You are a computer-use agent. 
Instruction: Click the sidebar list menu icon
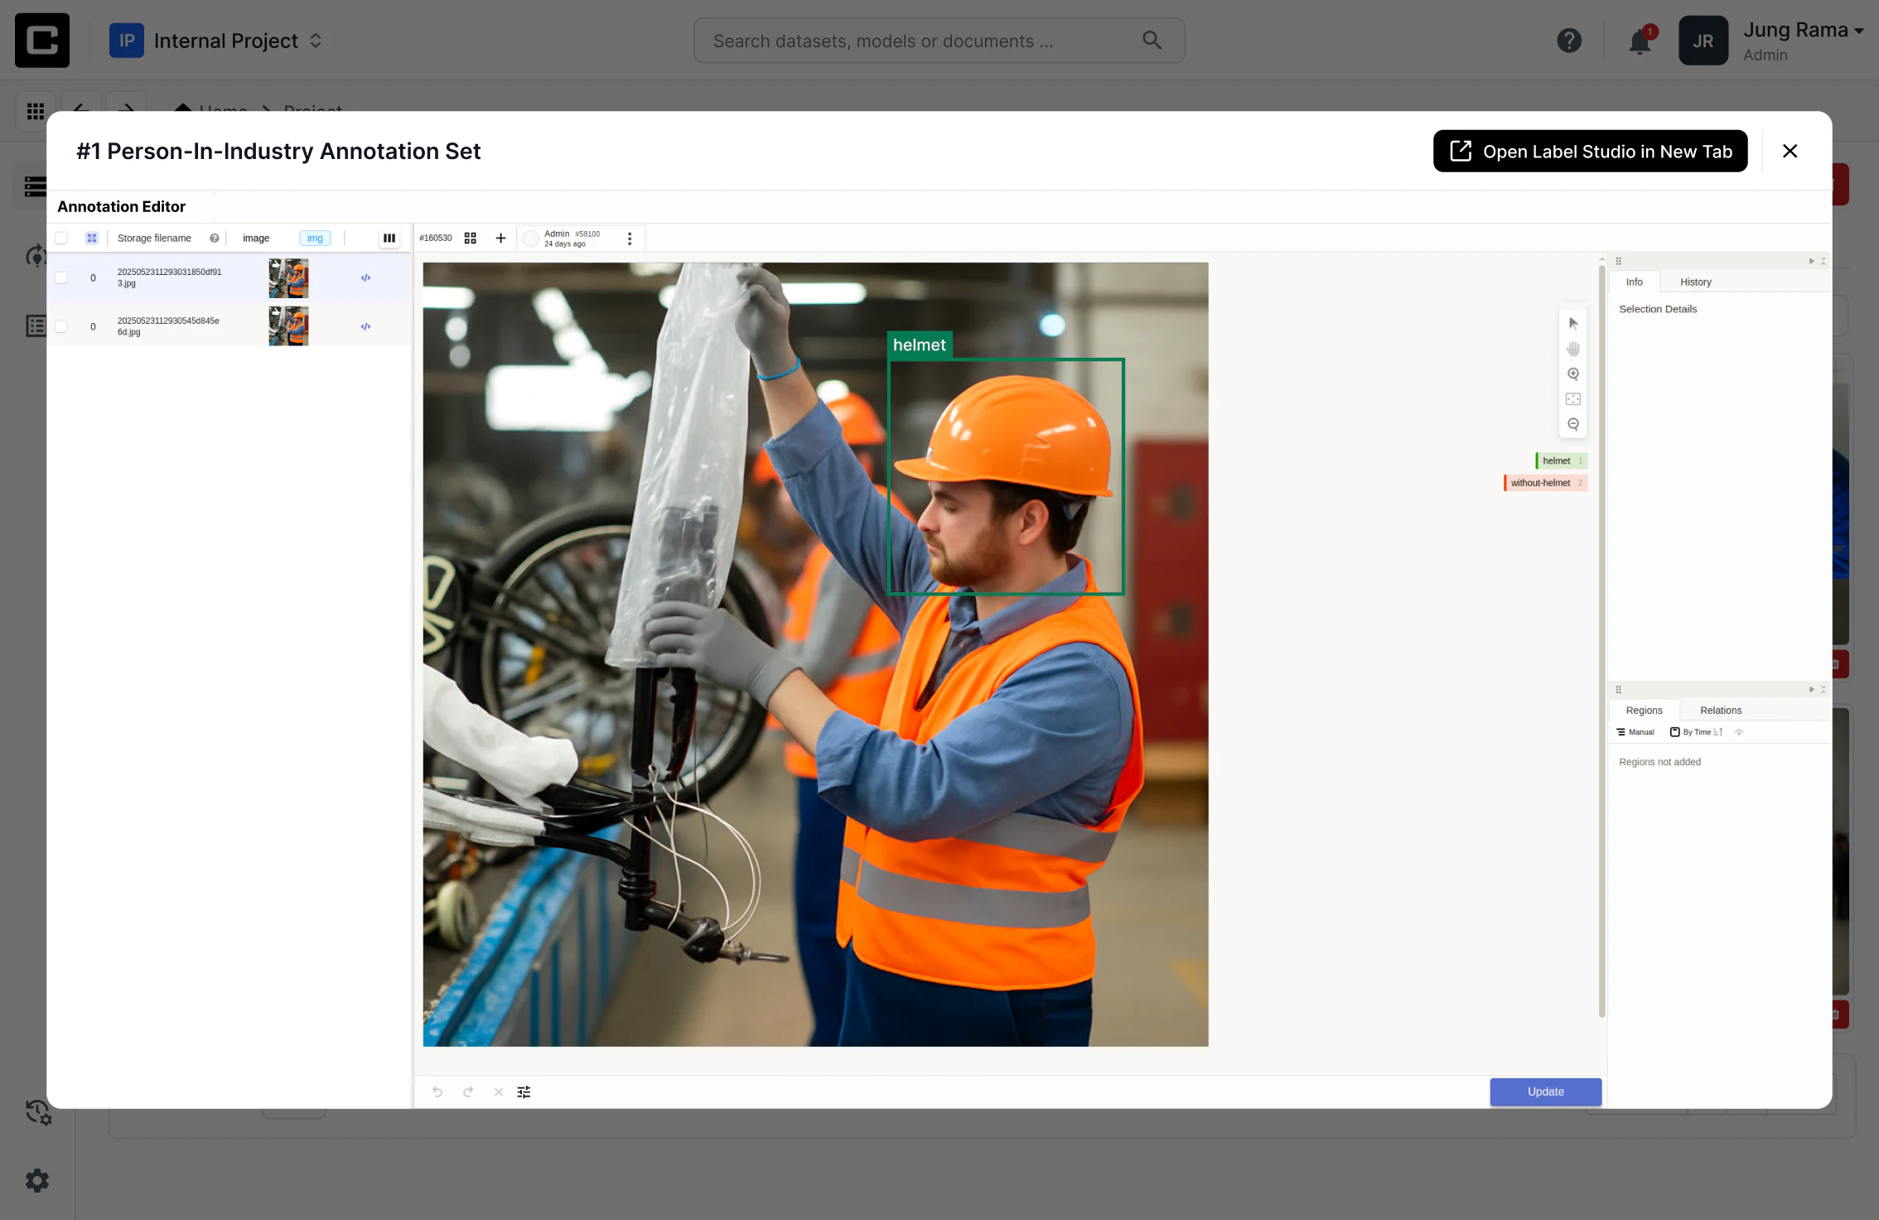36,186
